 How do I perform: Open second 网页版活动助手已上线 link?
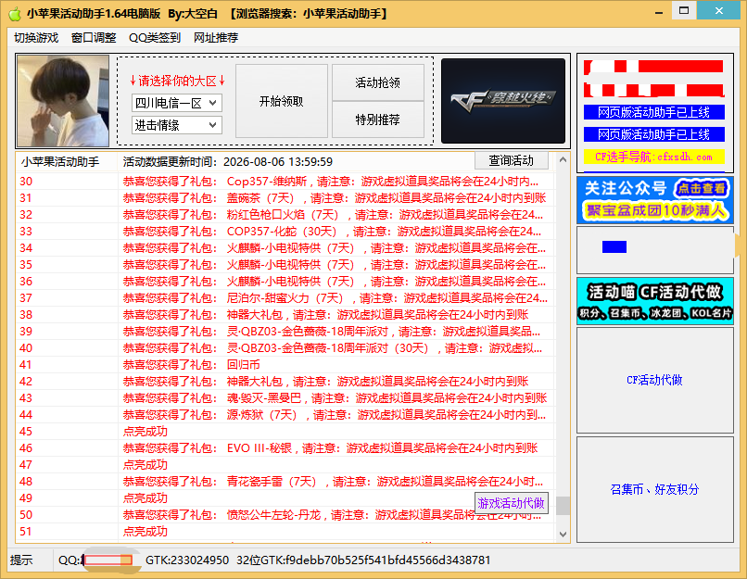tap(654, 134)
